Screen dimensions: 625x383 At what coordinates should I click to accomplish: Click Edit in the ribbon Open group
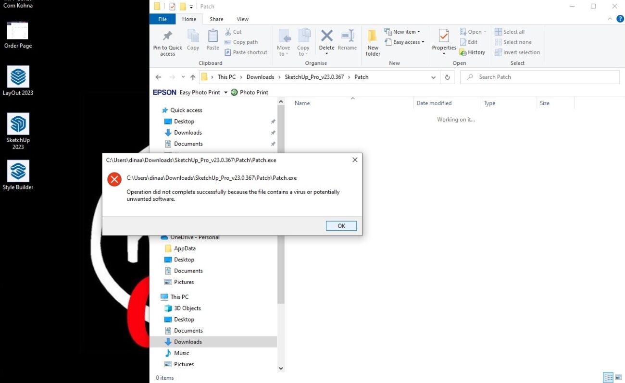pyautogui.click(x=469, y=42)
